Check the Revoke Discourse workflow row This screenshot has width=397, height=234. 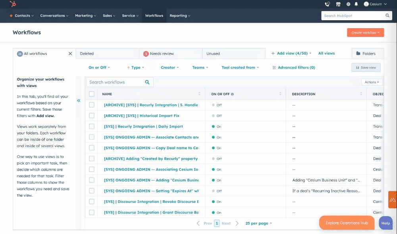(x=92, y=201)
